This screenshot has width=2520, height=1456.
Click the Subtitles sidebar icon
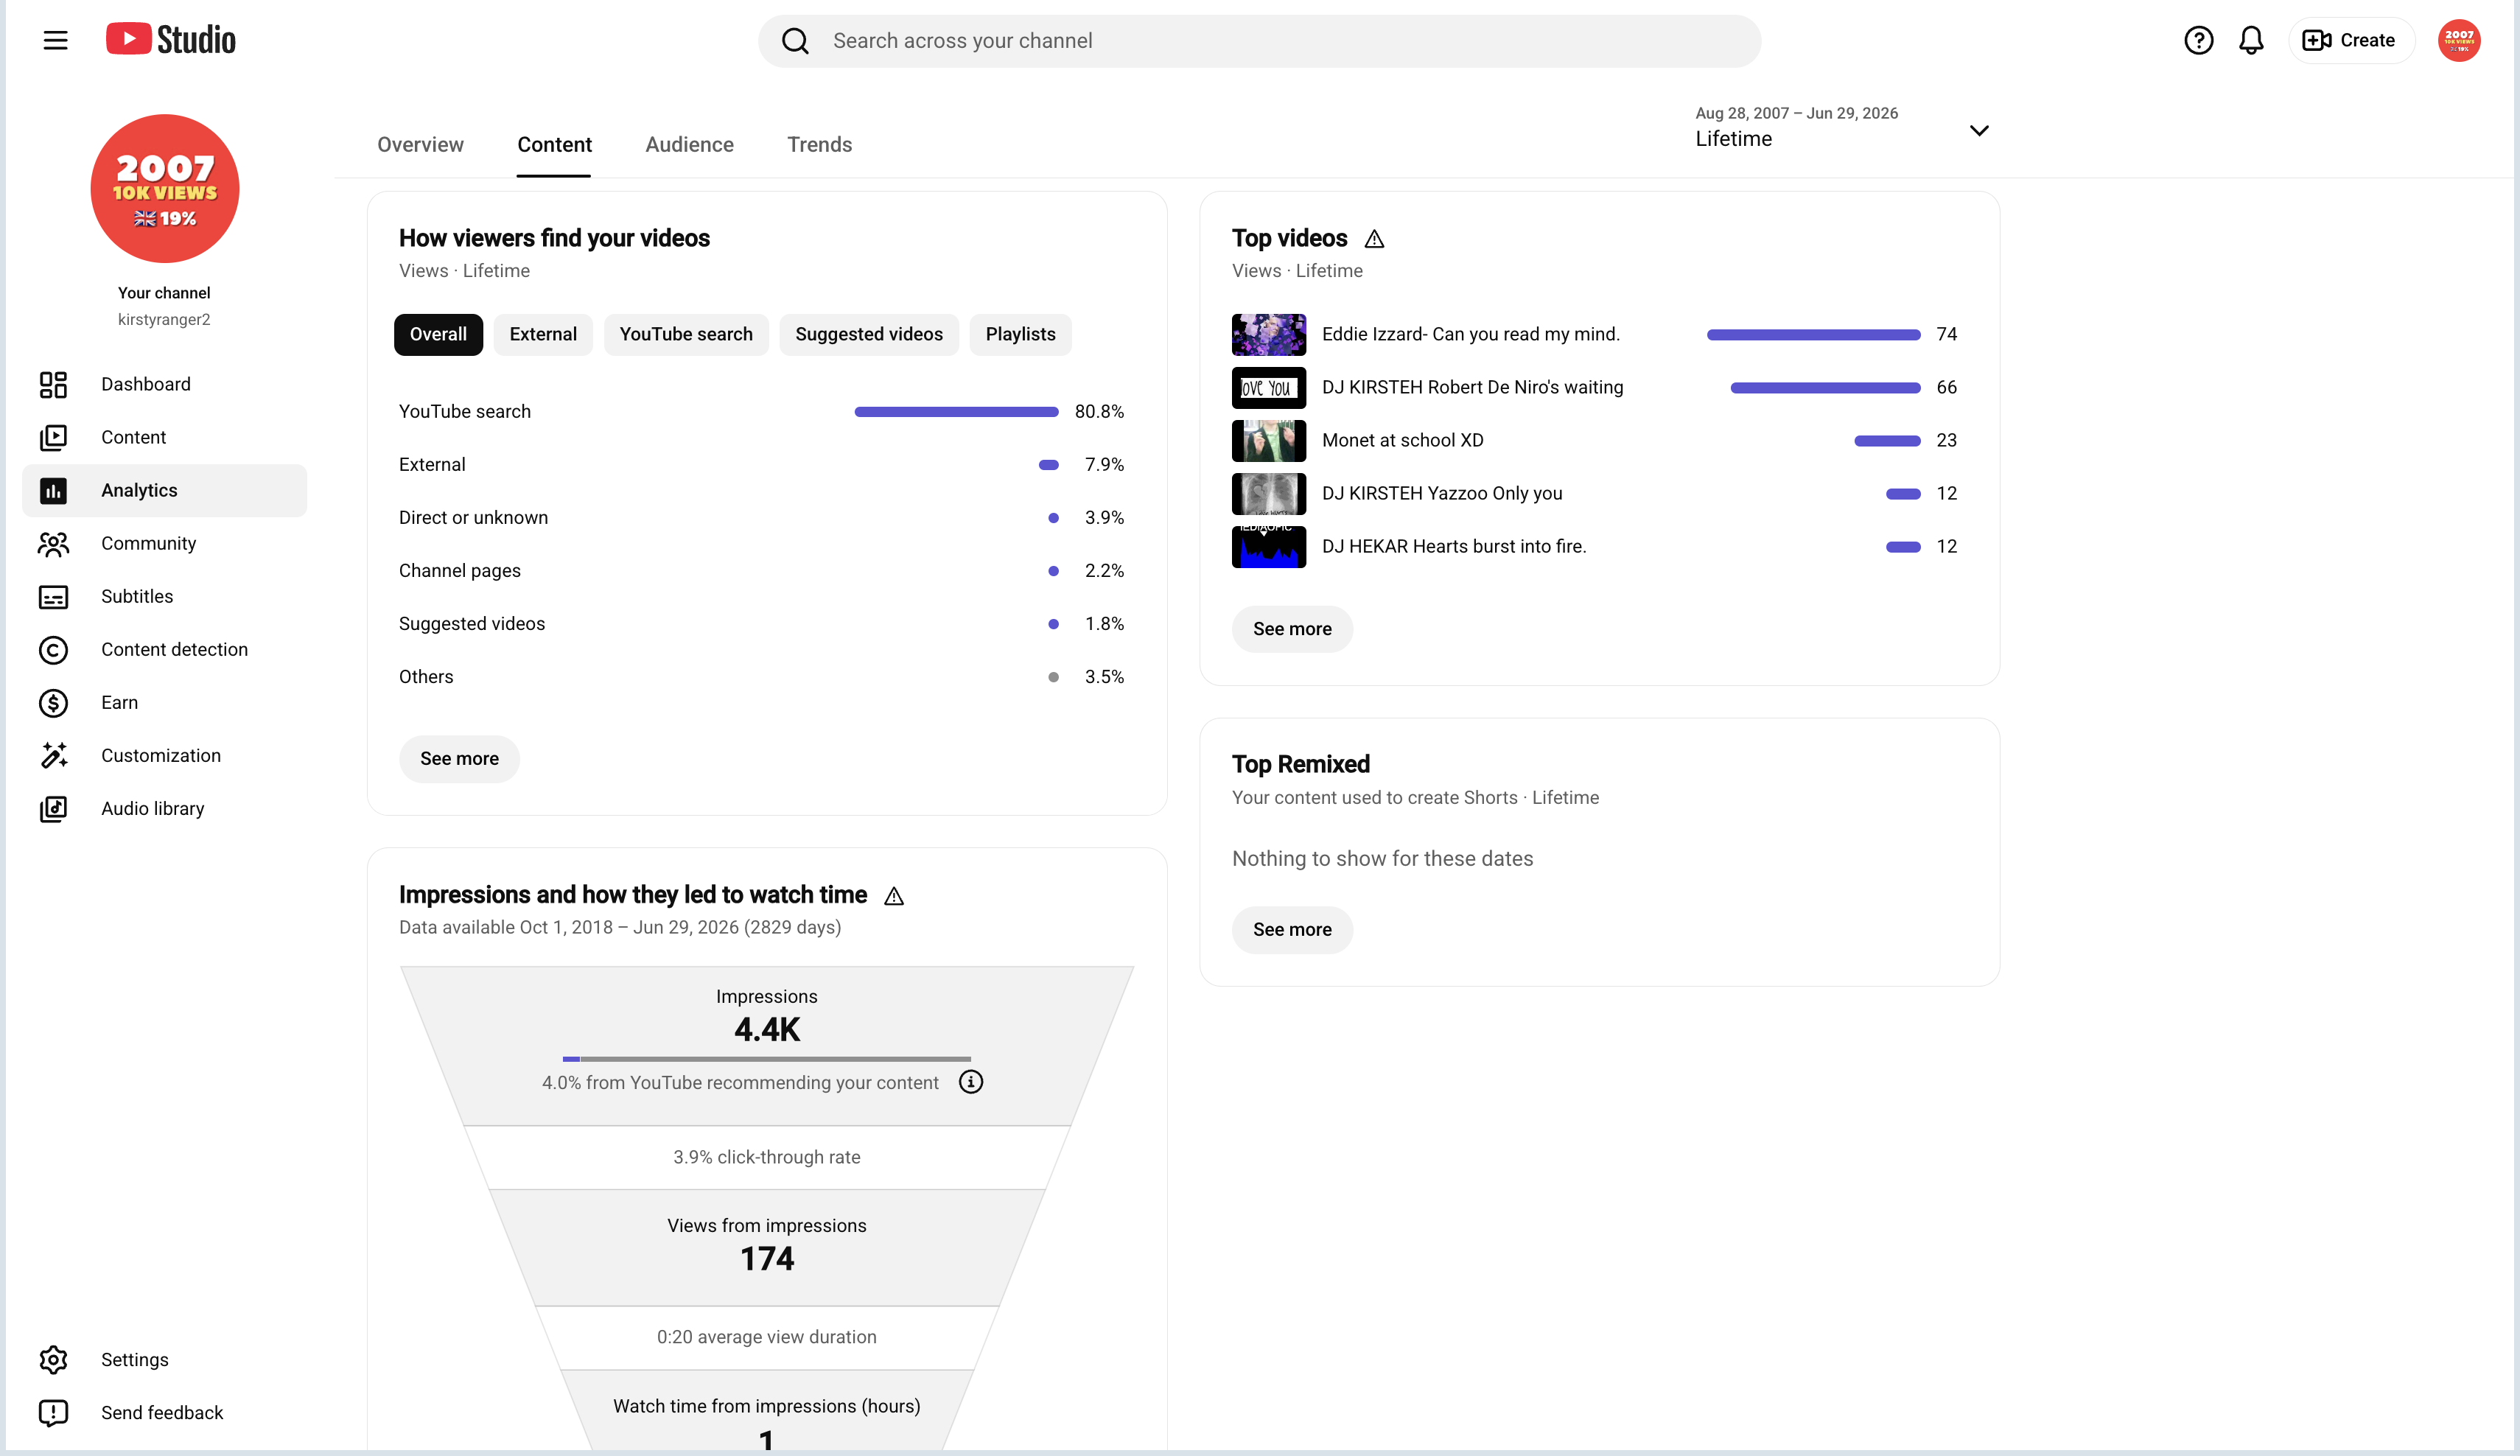tap(53, 596)
